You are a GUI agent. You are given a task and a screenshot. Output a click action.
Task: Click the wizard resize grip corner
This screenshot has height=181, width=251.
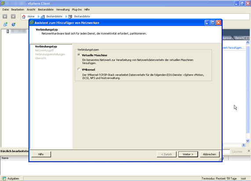click(220, 160)
